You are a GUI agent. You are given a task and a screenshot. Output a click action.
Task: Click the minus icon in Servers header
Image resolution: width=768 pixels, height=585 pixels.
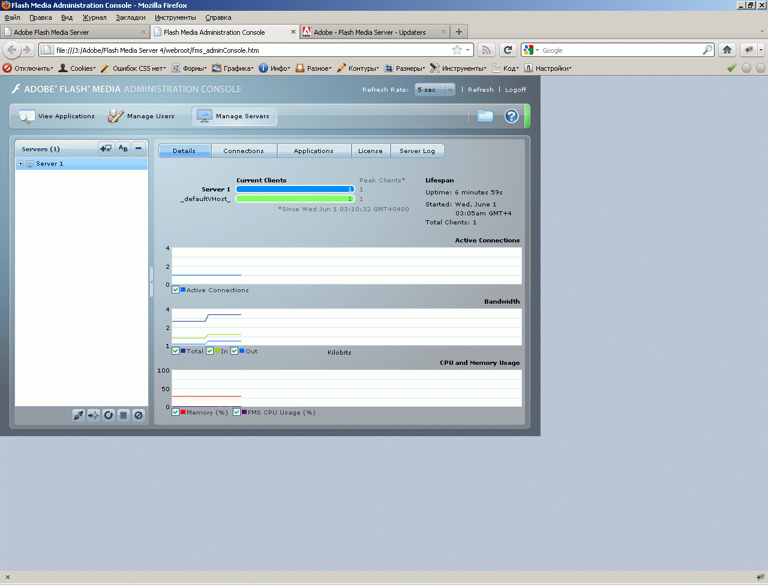tap(139, 148)
